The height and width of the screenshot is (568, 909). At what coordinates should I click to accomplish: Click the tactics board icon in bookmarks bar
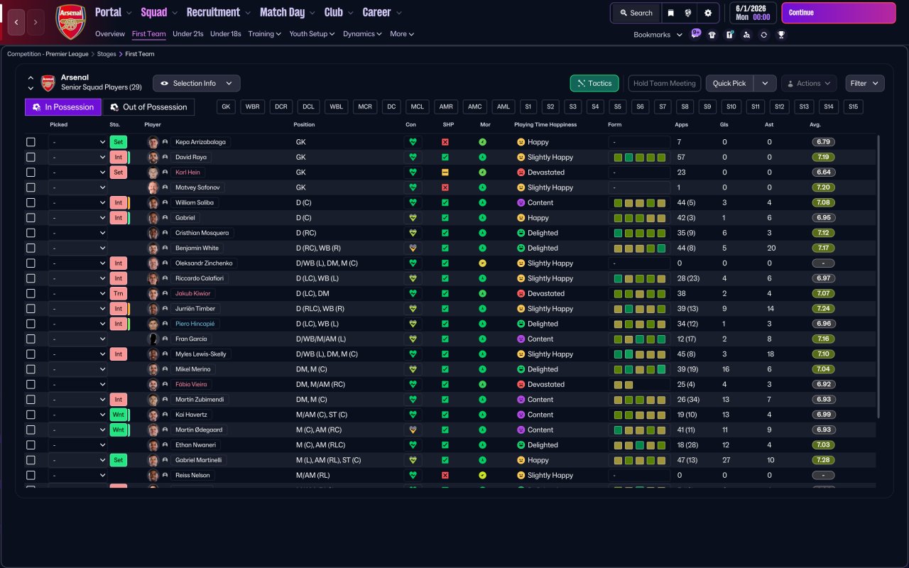point(729,35)
